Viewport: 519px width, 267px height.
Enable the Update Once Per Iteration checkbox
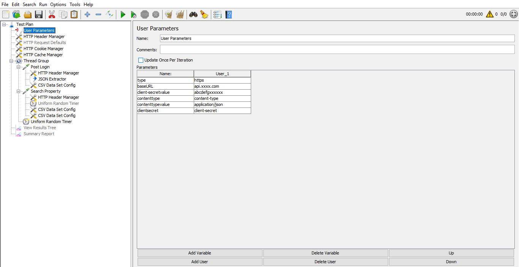point(141,60)
